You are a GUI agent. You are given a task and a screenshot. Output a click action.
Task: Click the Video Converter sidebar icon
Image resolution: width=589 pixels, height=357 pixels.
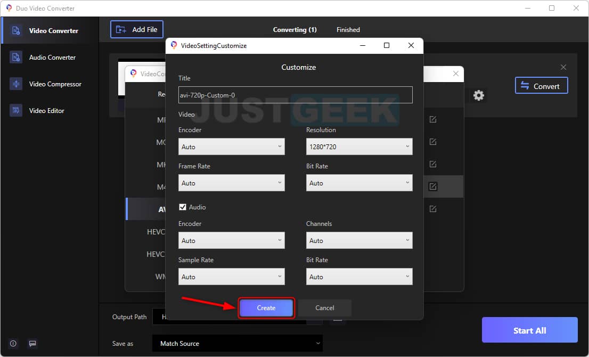(x=16, y=30)
